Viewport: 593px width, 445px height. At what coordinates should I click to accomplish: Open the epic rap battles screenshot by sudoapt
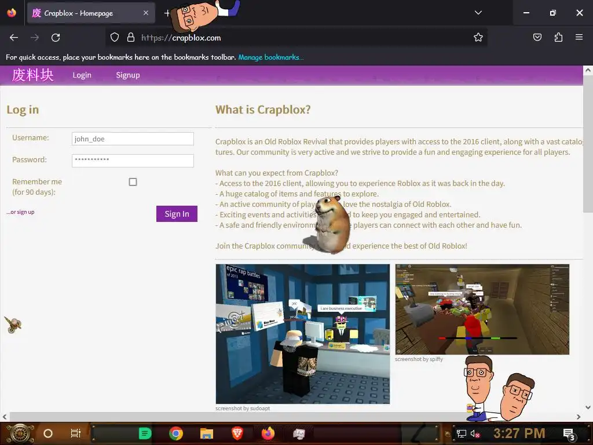point(302,334)
